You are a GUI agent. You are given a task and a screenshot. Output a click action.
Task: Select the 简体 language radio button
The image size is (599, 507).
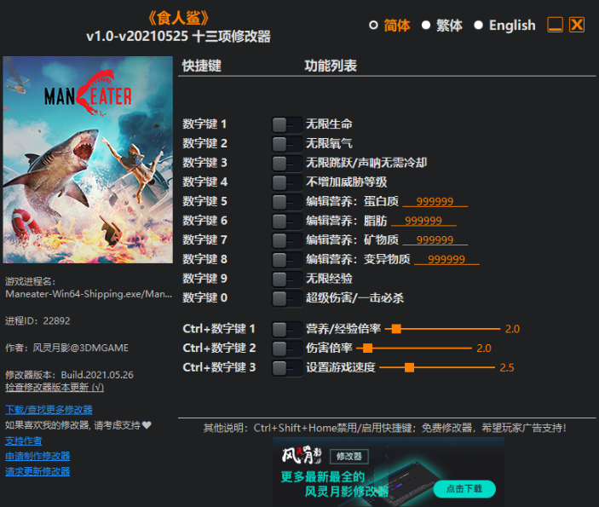click(x=373, y=26)
